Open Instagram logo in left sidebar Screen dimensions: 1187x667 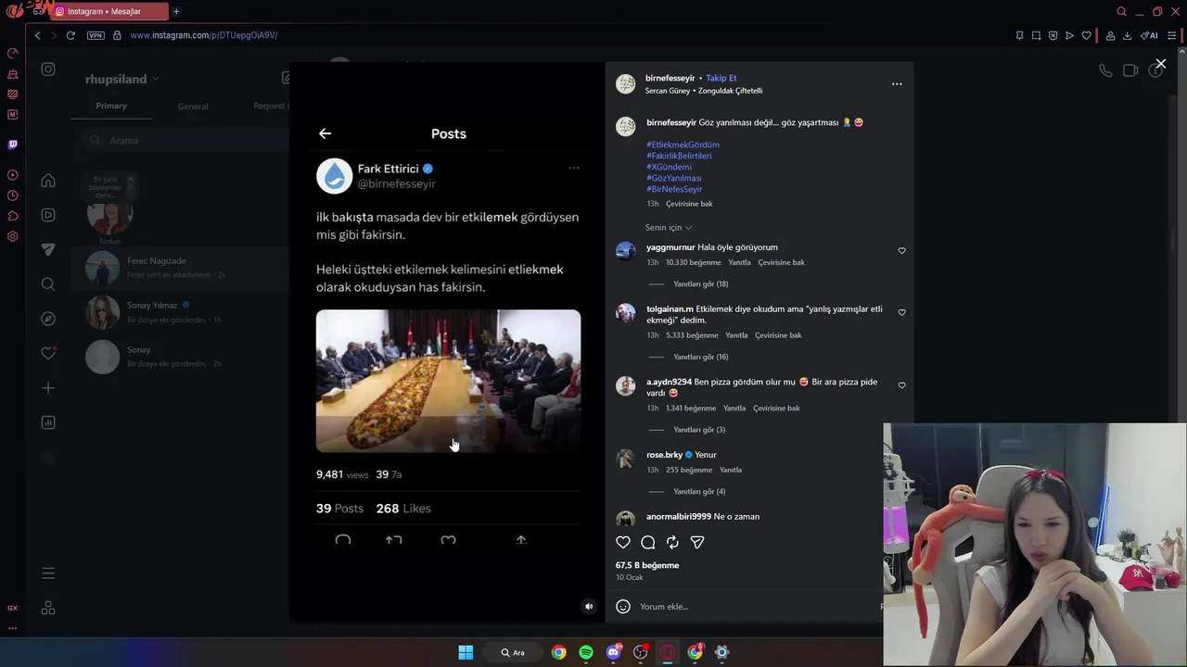point(48,69)
